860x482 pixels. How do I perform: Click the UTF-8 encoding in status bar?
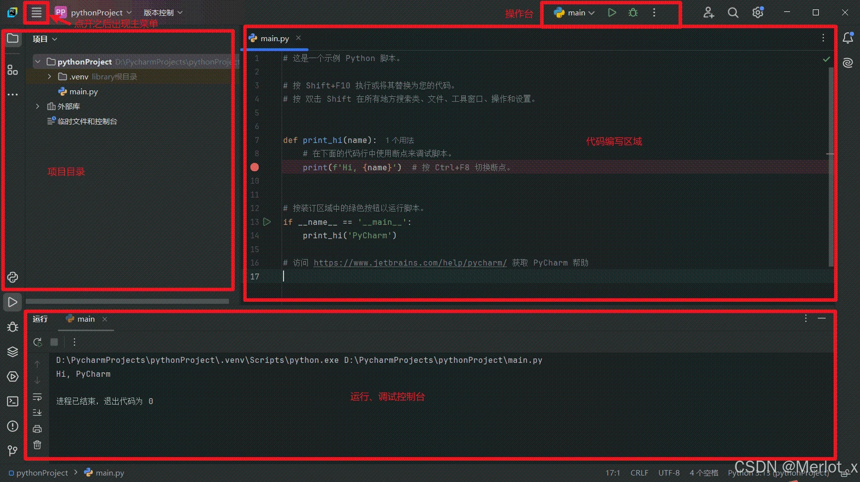coord(668,473)
